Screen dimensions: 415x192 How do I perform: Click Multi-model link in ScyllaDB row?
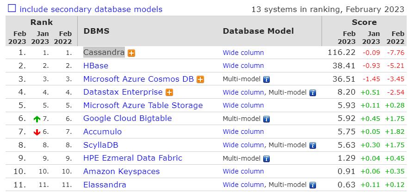point(288,145)
